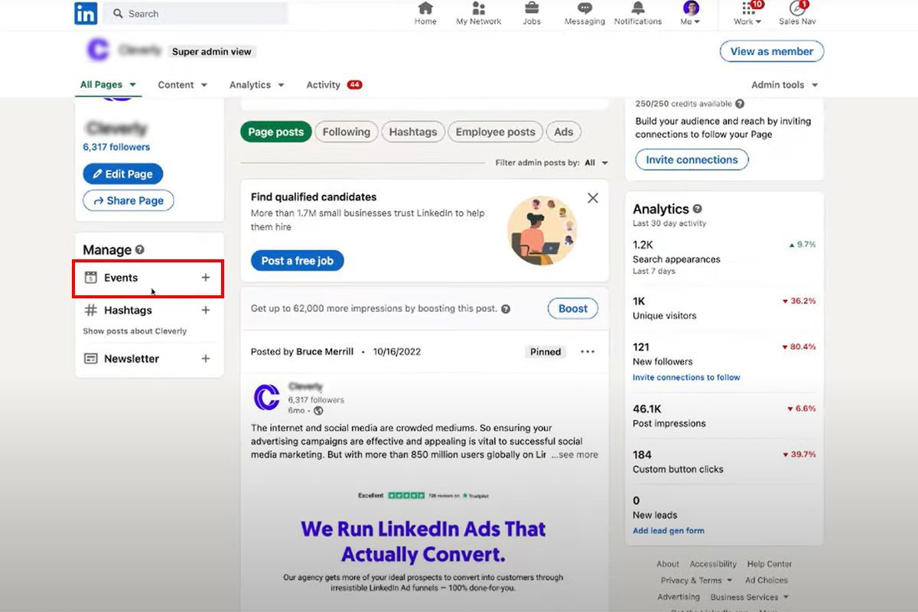Open pinned post three-dots menu

(x=588, y=352)
